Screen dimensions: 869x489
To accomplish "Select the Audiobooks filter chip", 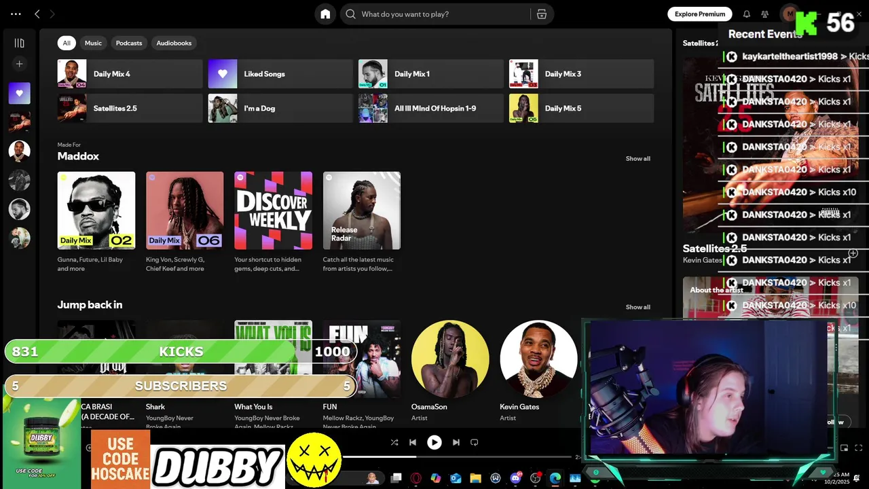I will coord(174,43).
